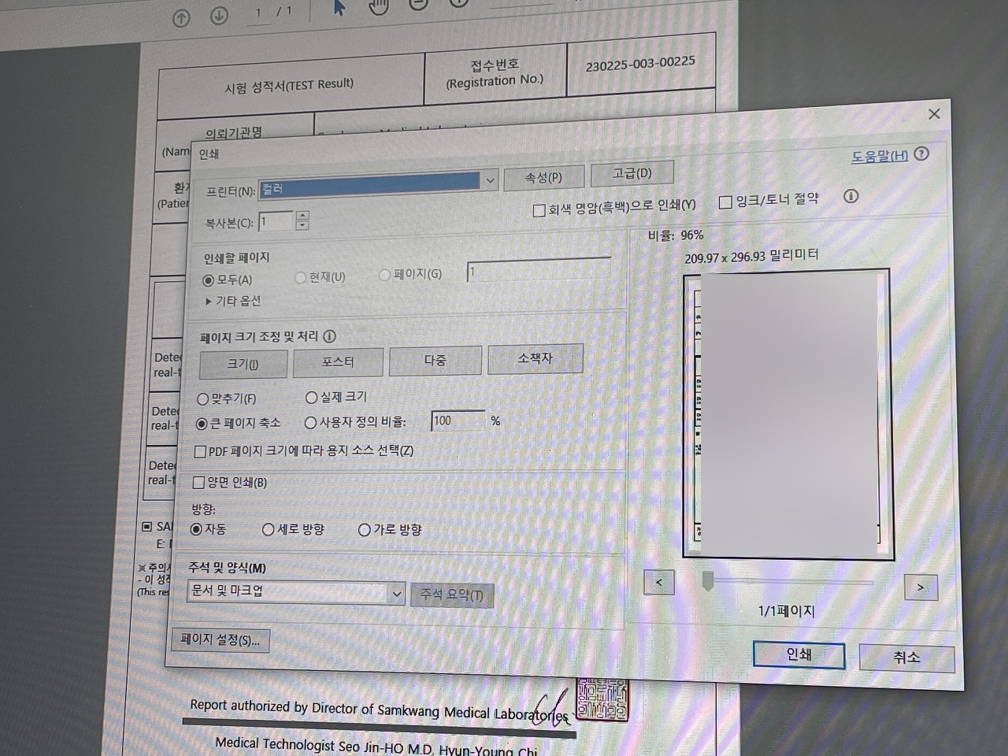Click the page number field in the toolbar
The width and height of the screenshot is (1008, 756).
tap(258, 13)
